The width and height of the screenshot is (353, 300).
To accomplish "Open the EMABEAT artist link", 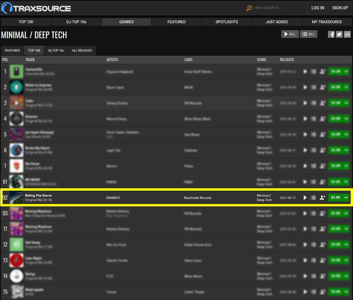I will click(113, 198).
